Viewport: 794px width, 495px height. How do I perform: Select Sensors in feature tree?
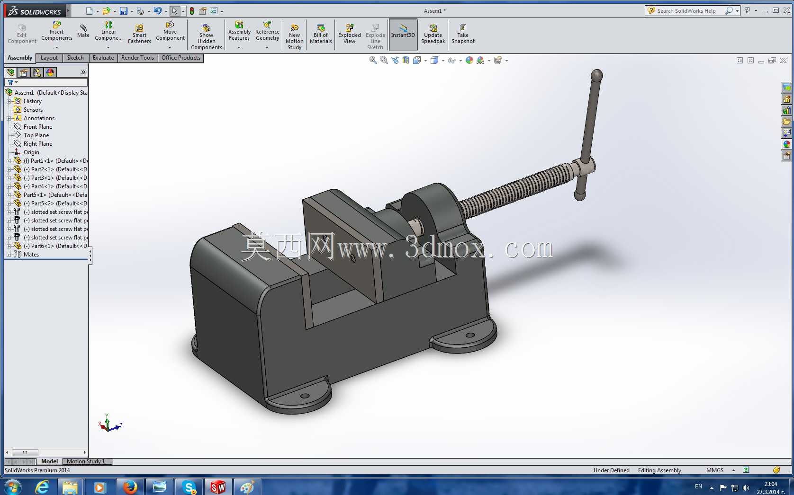point(33,110)
